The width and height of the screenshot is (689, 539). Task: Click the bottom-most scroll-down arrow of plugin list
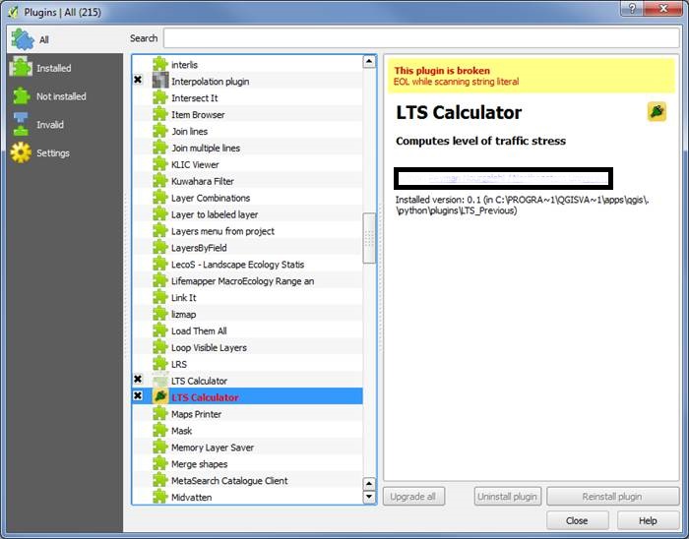pyautogui.click(x=369, y=497)
